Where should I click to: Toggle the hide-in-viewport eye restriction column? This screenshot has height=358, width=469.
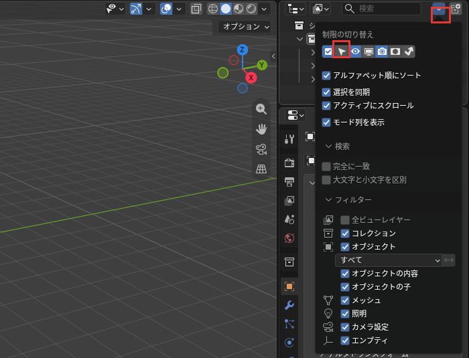click(355, 52)
